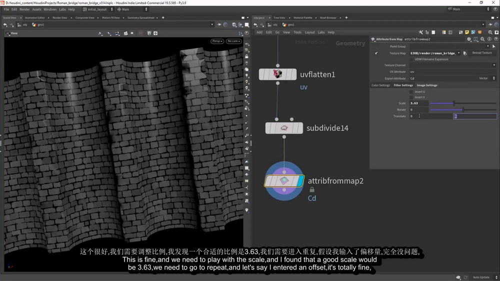Click the network editor find magnifier icon

tap(490, 32)
